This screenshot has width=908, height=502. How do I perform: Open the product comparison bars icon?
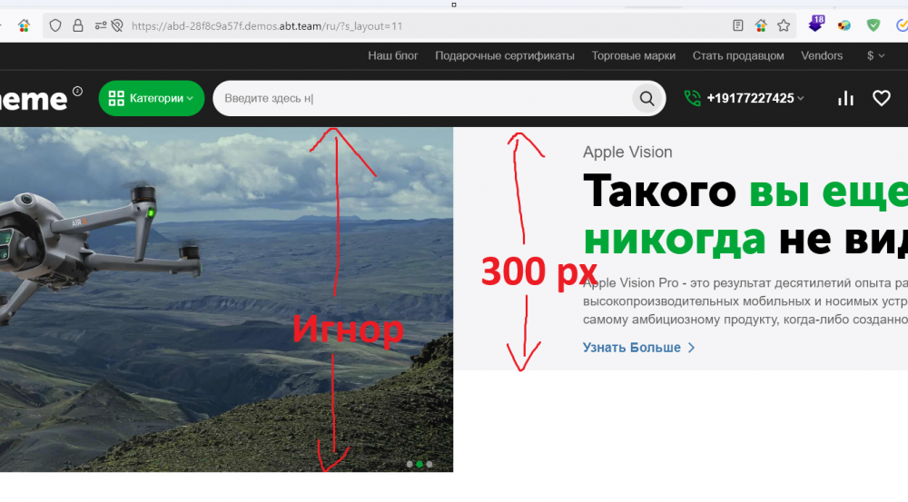tap(845, 98)
